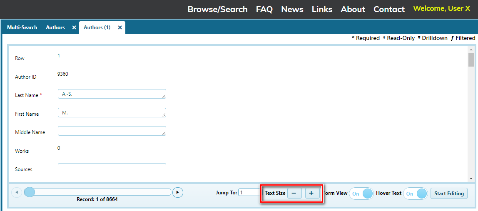Open the Contact link

tap(389, 9)
